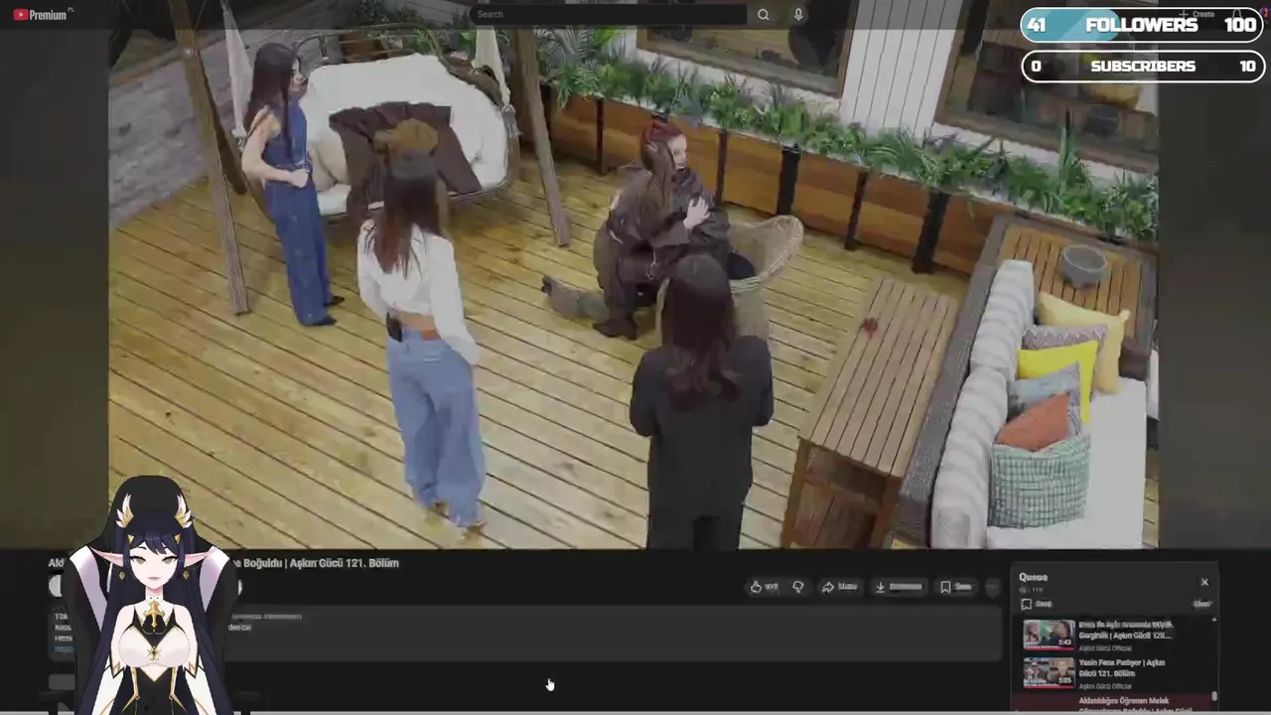Save the queue using bookmark icon
This screenshot has width=1271, height=715.
click(1026, 604)
